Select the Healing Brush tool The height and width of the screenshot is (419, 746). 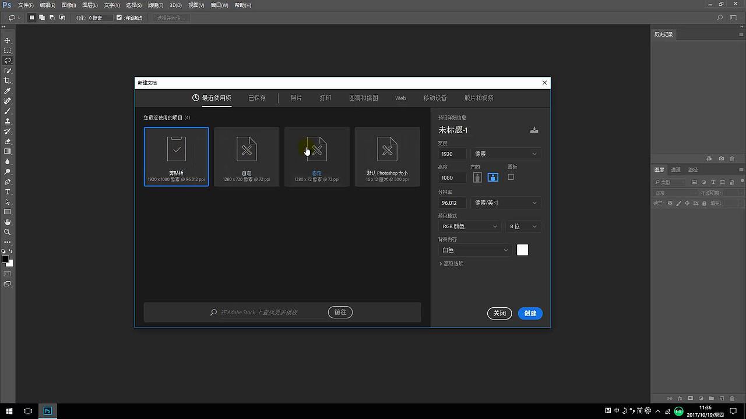pyautogui.click(x=8, y=101)
